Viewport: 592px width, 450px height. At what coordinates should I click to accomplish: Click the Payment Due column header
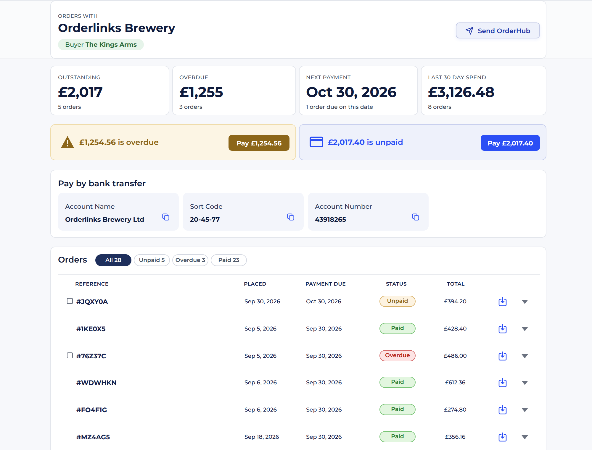[326, 284]
